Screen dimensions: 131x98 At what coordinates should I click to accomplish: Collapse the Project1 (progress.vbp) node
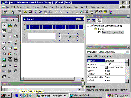point(88,26)
